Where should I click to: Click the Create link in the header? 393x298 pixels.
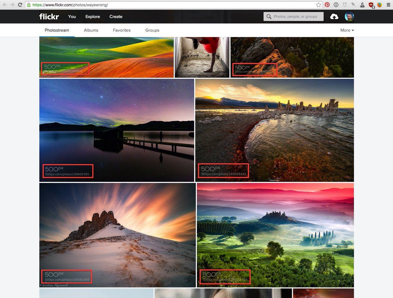(x=116, y=17)
